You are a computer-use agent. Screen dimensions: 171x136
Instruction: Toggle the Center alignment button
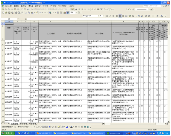pyautogui.click(x=120, y=16)
